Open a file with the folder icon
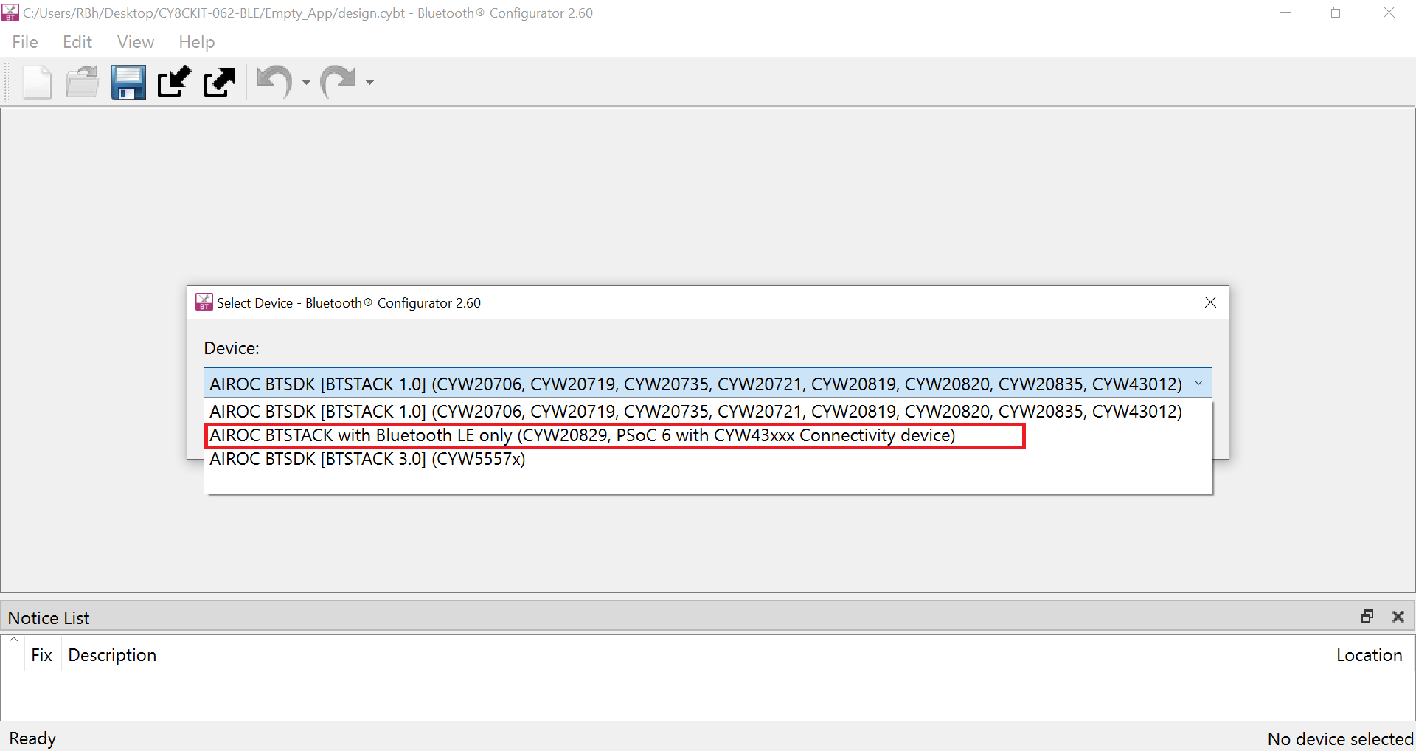 pyautogui.click(x=83, y=82)
